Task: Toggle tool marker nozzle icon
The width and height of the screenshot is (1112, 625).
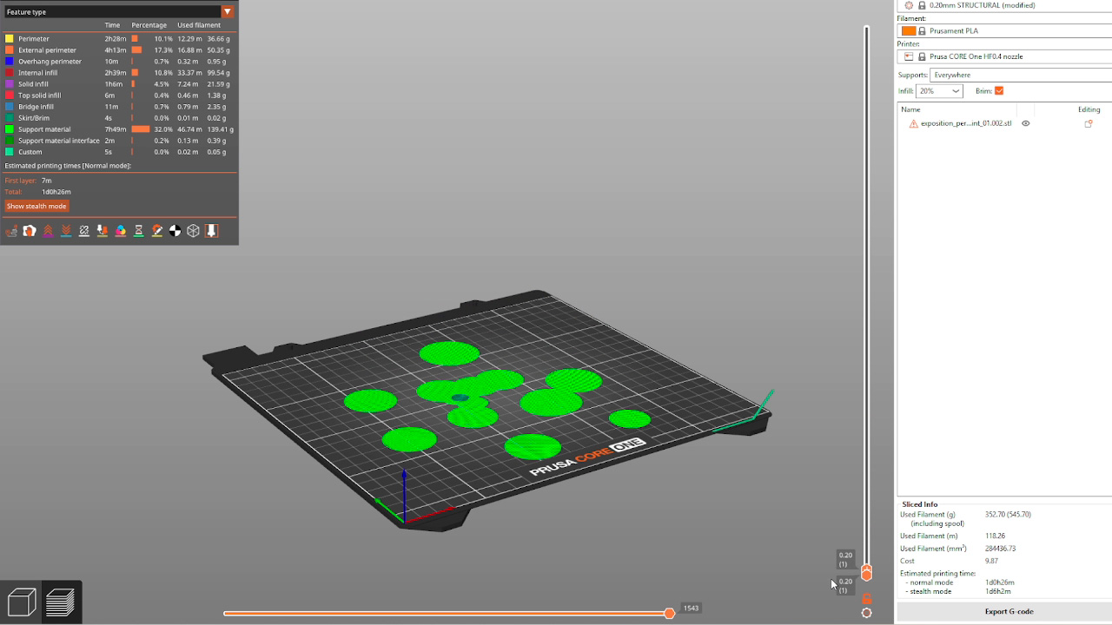Action: pos(211,231)
